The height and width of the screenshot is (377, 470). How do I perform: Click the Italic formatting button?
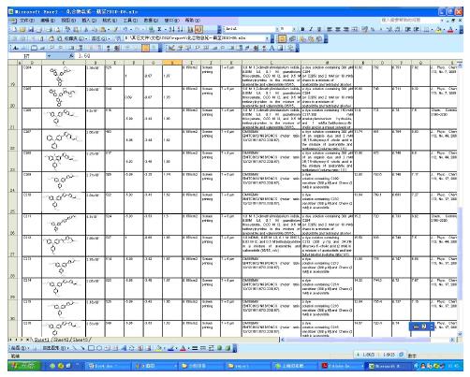click(x=311, y=29)
